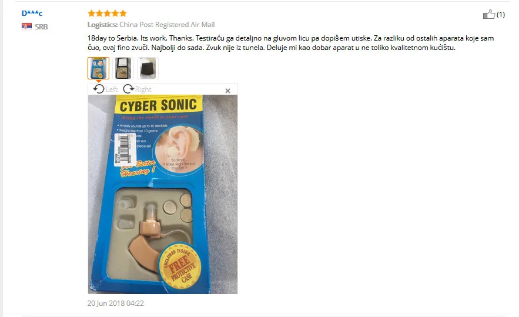The width and height of the screenshot is (519, 317).
Task: Click the review date 20 Jun 2018
Action: pos(116,303)
